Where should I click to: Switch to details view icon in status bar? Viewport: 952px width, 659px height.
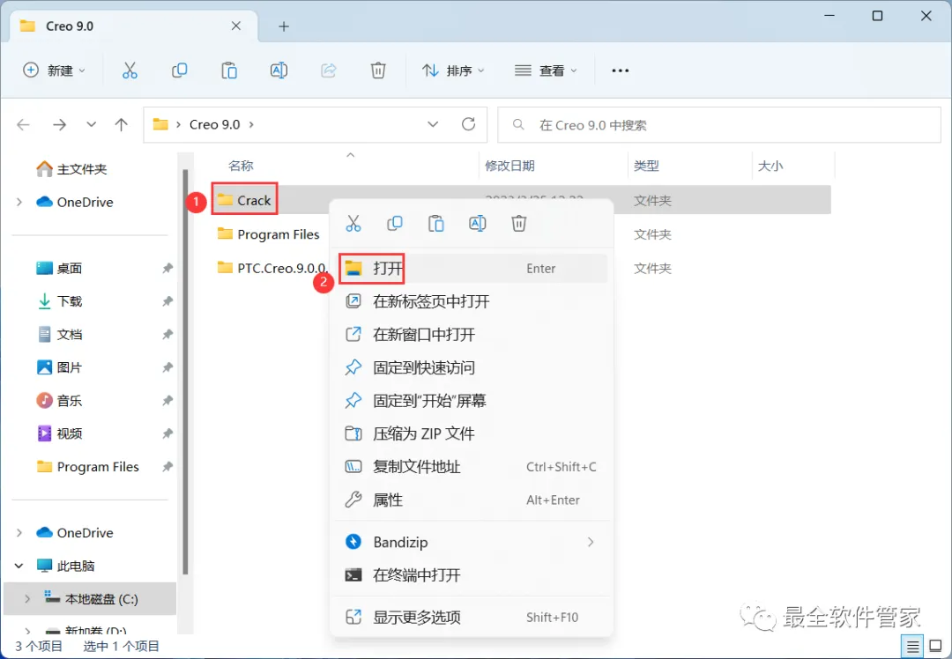[x=912, y=647]
